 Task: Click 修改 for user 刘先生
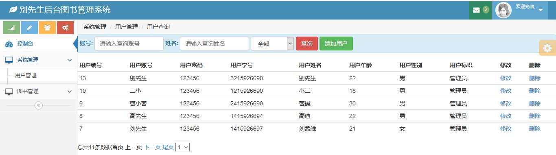point(506,129)
